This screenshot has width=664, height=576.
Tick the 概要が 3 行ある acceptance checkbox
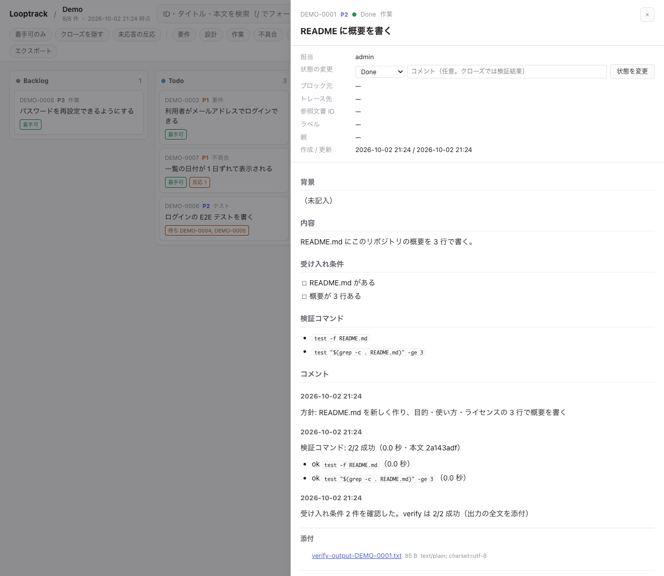304,297
